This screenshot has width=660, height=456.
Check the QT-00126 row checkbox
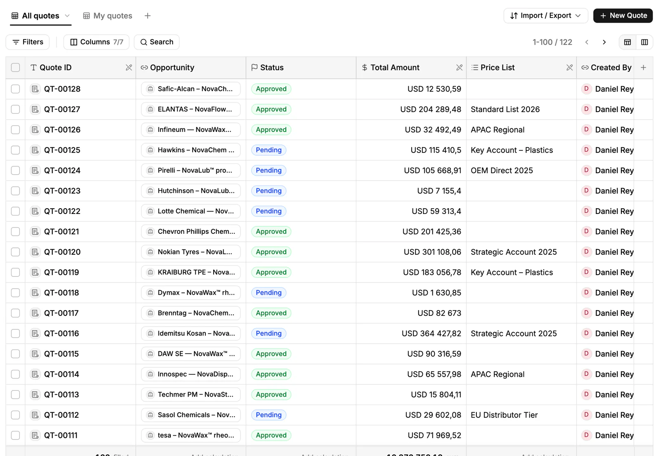click(x=16, y=130)
